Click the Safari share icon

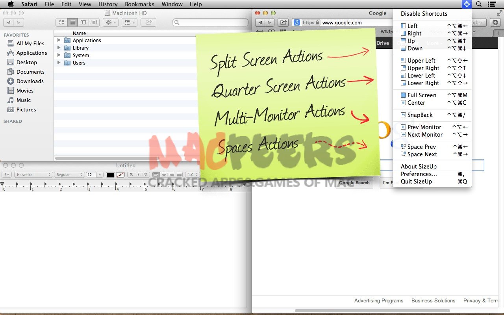[283, 23]
